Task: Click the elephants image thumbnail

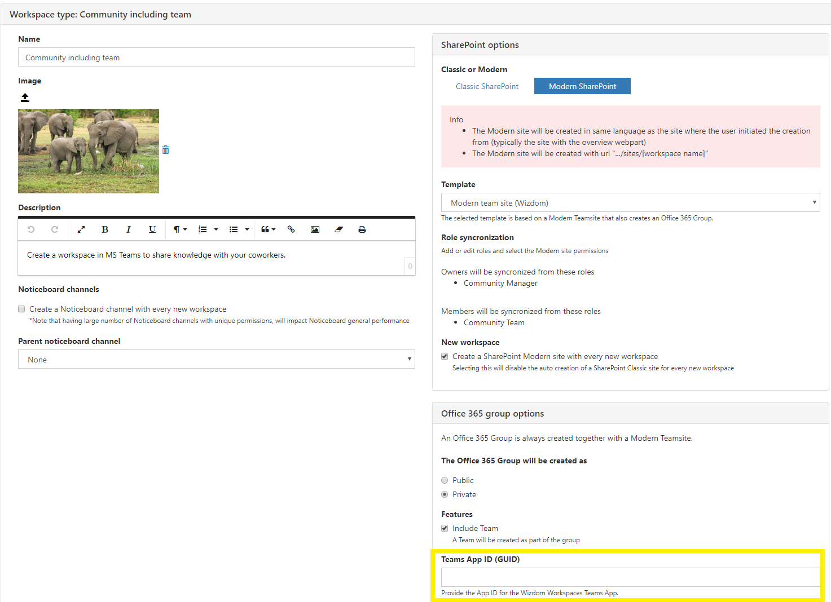Action: tap(89, 151)
